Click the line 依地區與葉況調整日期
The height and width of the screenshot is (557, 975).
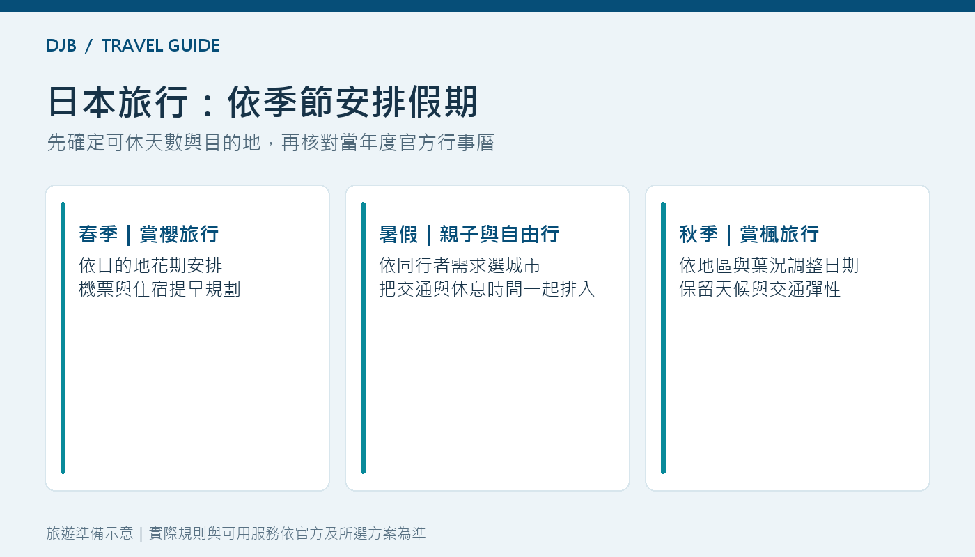pos(770,265)
